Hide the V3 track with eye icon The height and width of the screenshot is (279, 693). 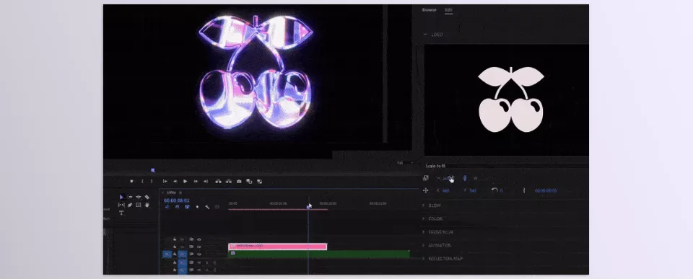(199, 239)
